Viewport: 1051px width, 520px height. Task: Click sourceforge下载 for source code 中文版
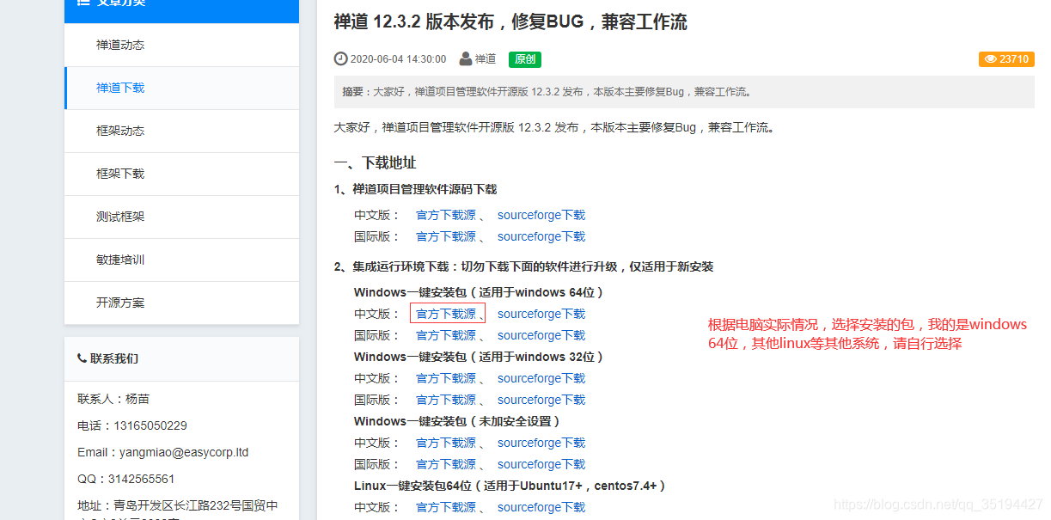tap(541, 215)
